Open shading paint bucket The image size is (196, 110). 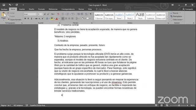click(x=83, y=19)
